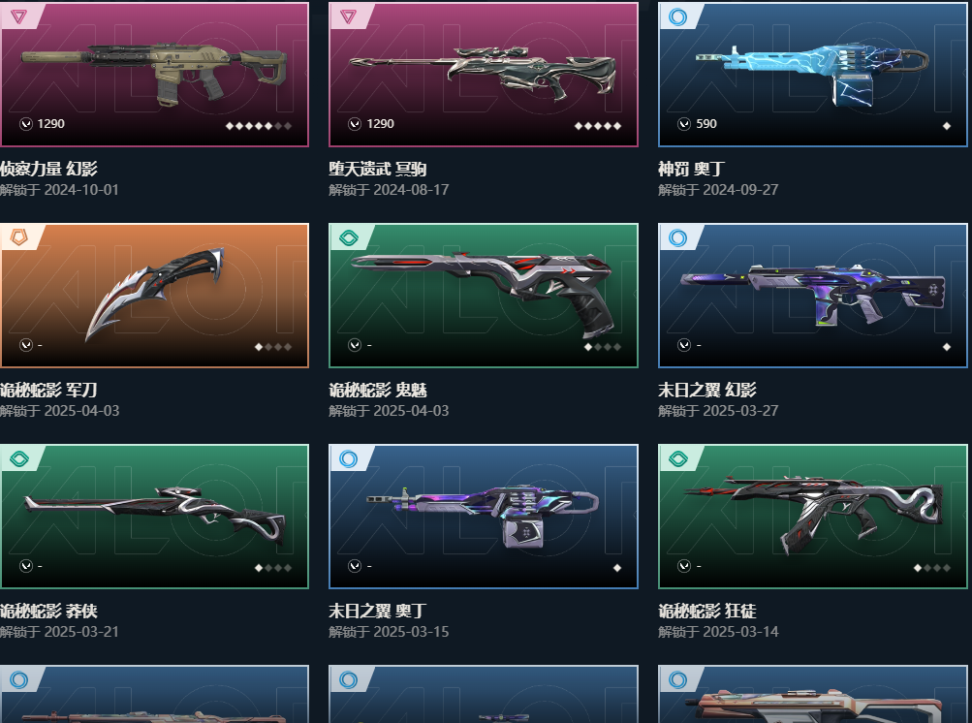The width and height of the screenshot is (972, 723).
Task: Click VP currency icon on 侦察力量 幻影 card
Action: 25,124
